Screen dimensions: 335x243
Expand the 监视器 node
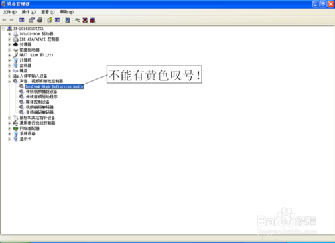(9, 66)
